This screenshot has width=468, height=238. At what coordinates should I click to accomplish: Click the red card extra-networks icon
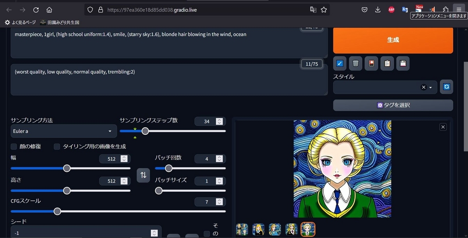pos(371,63)
